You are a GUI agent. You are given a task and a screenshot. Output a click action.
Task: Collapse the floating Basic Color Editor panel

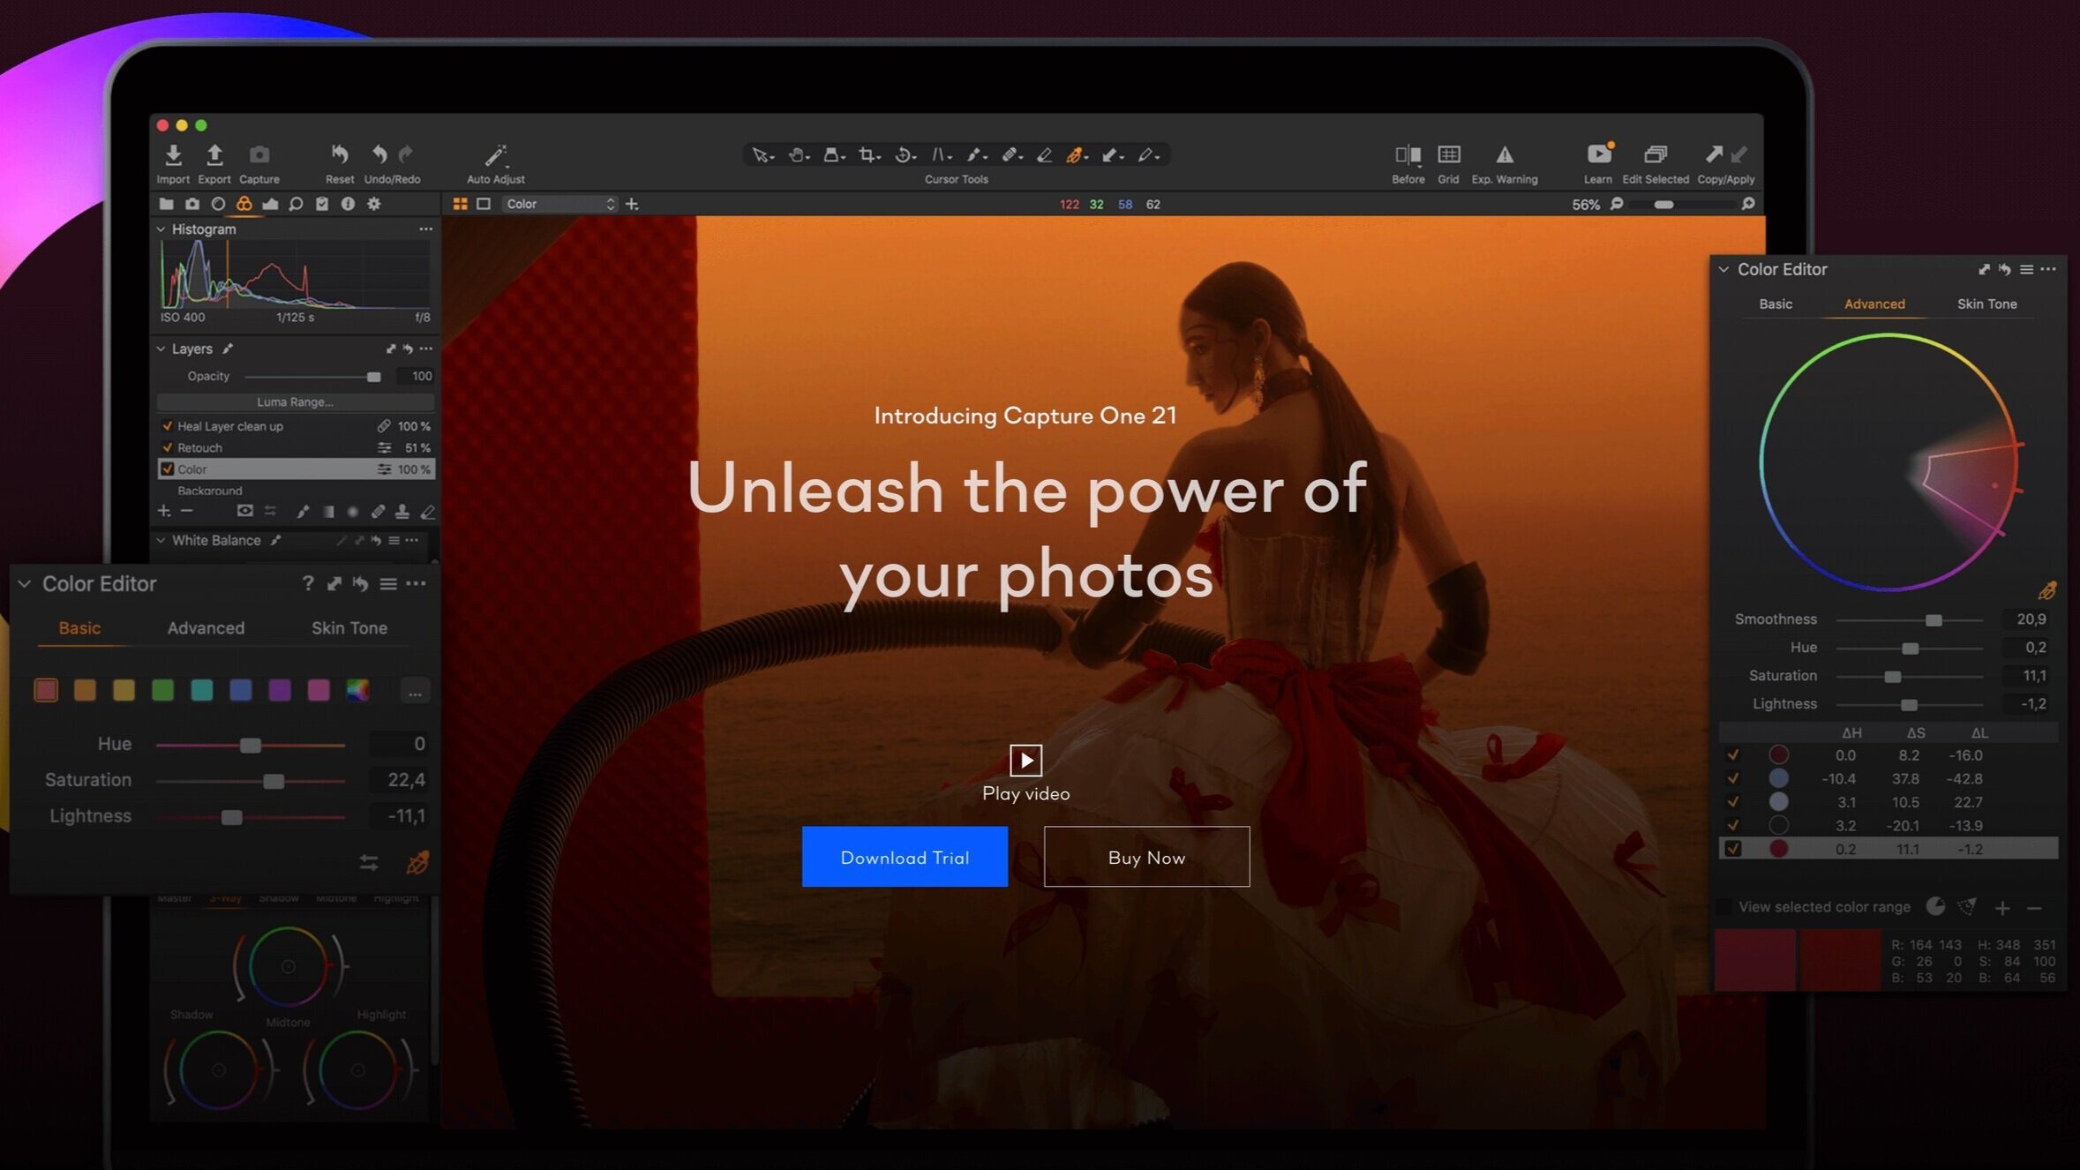click(25, 583)
